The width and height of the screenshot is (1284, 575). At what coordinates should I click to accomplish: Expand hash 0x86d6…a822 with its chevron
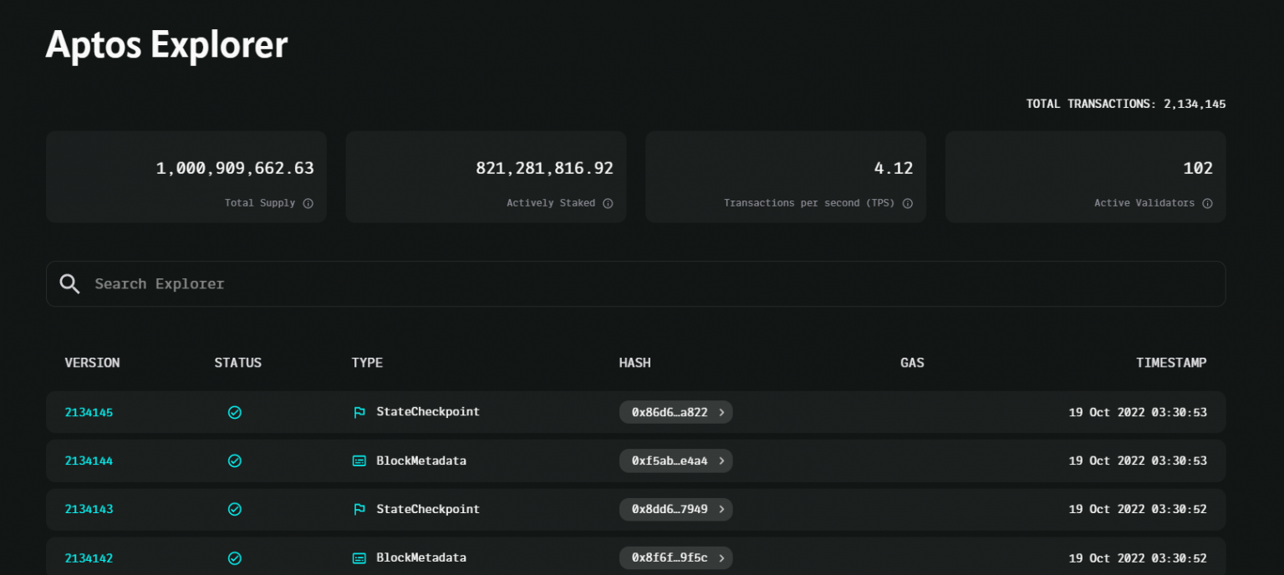click(722, 411)
